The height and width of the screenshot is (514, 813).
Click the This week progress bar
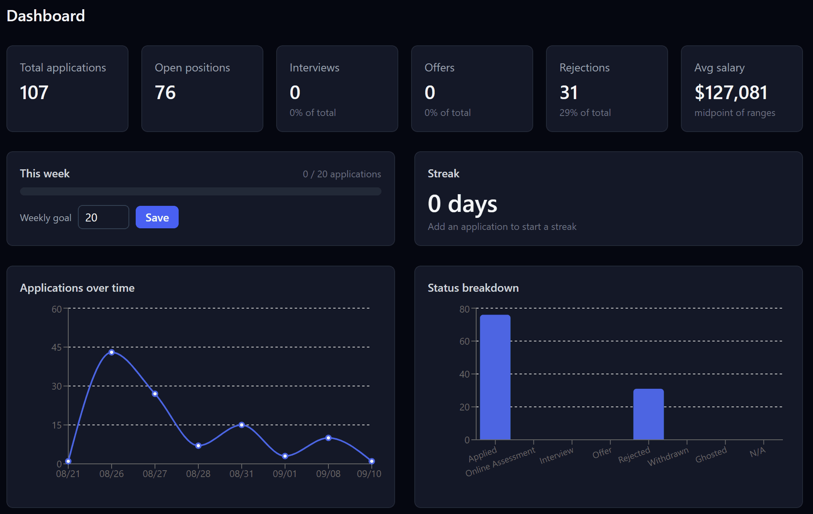[x=201, y=191]
